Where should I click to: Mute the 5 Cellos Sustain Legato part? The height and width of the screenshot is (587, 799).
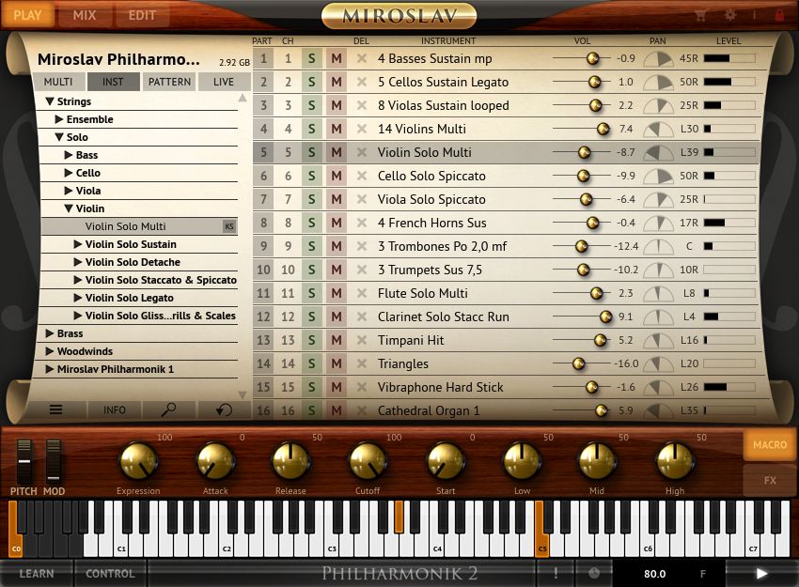tap(336, 82)
